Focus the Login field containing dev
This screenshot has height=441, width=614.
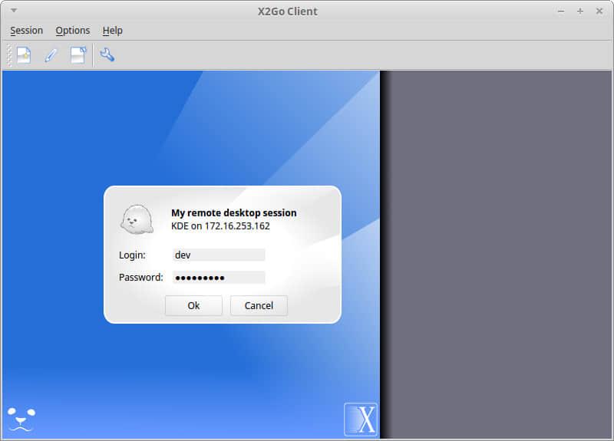click(x=218, y=255)
